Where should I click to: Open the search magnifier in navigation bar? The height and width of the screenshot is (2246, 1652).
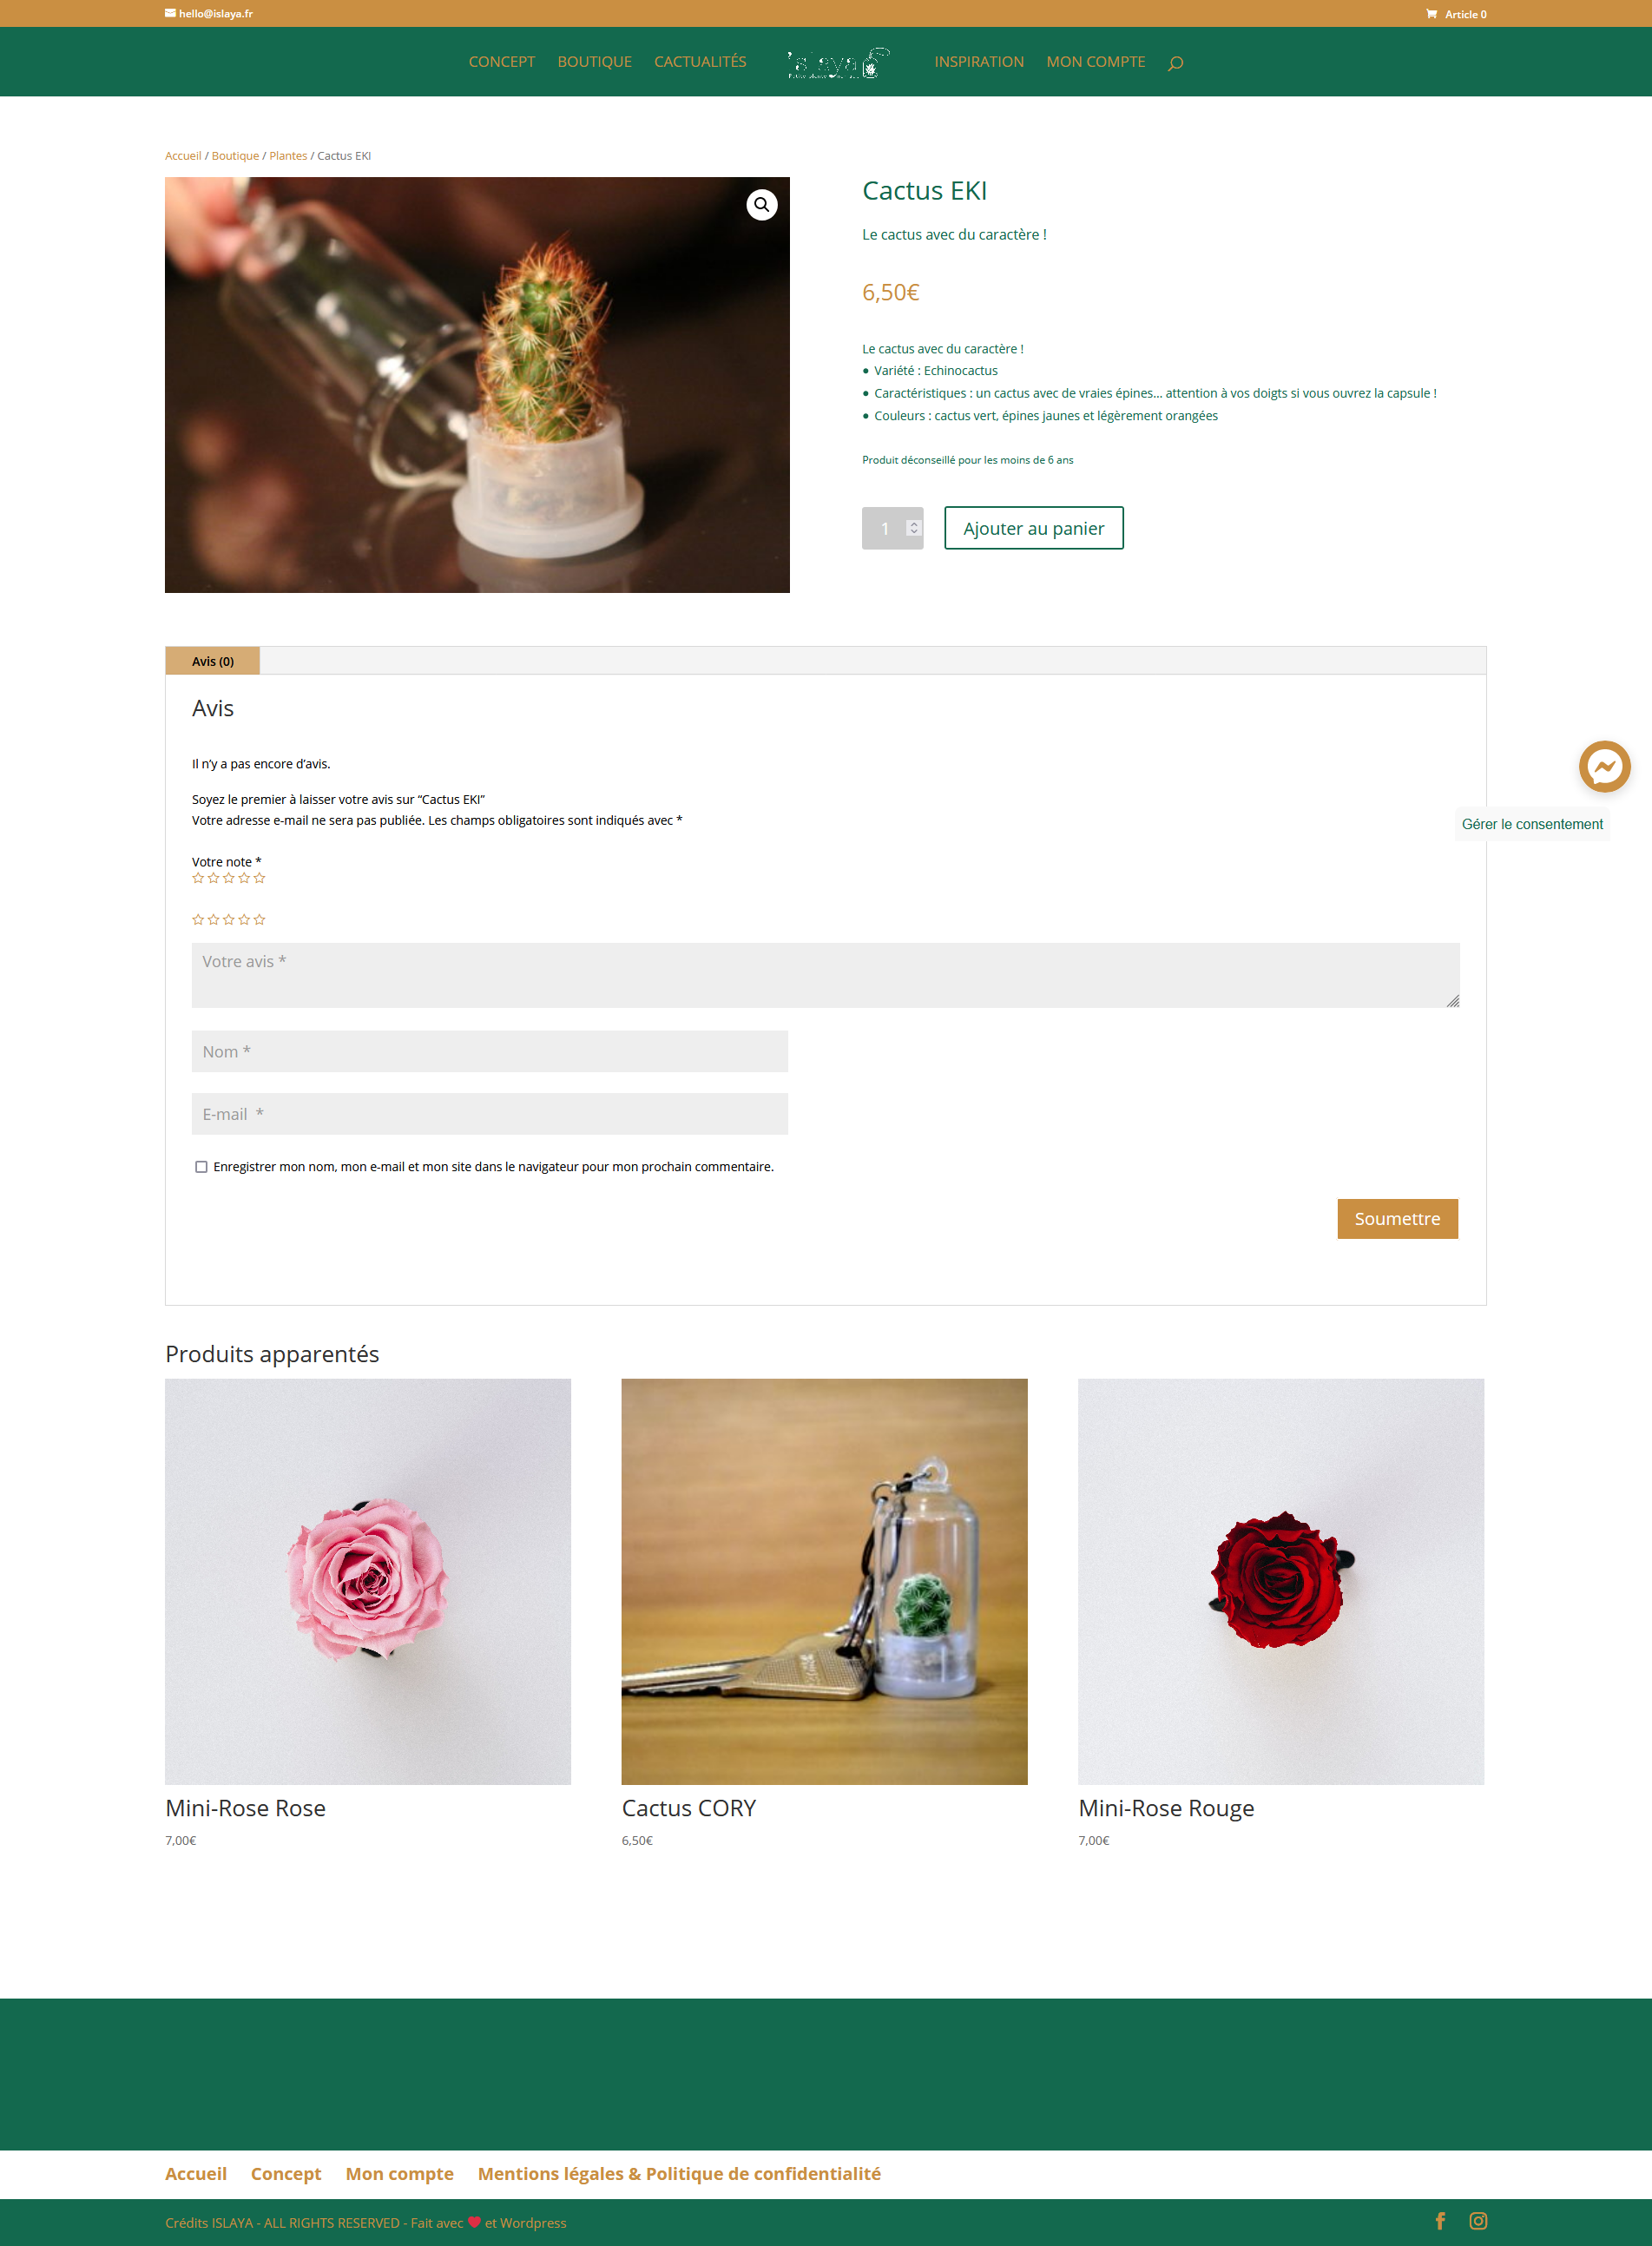1175,63
